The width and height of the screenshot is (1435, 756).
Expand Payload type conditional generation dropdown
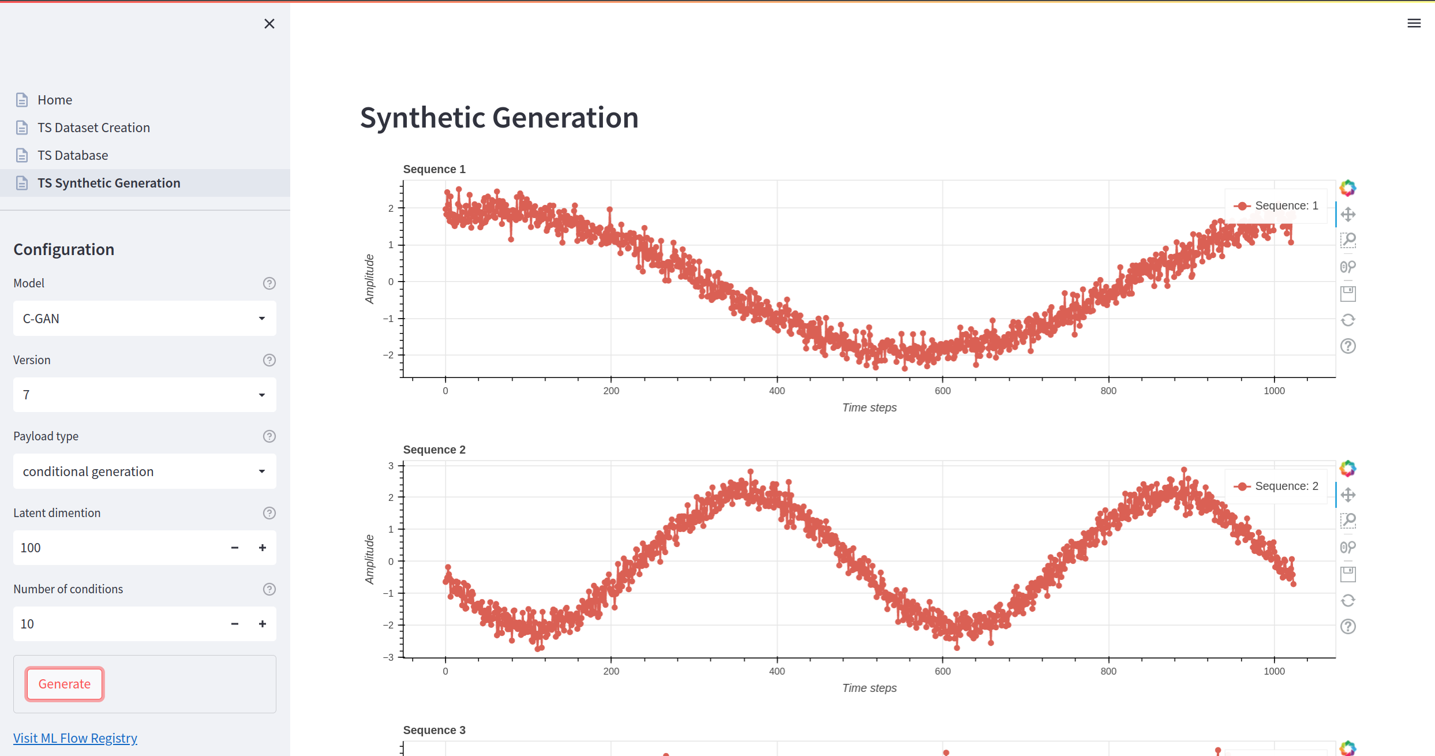144,471
